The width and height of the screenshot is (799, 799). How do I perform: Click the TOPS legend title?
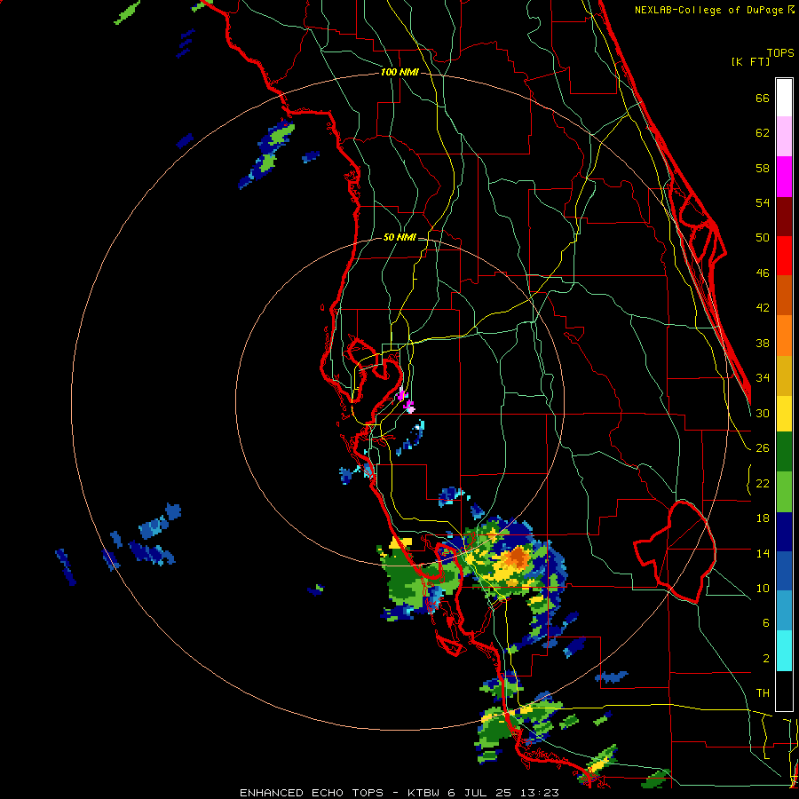coord(780,53)
